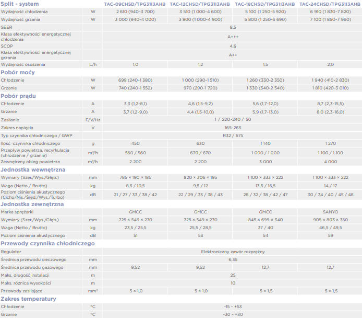Click cooling capacity value '2 610 (940-3 700)'
Viewport: 362px width, 318px height.
coord(135,12)
